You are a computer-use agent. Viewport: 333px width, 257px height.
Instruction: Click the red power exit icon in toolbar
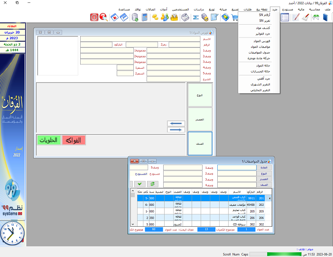(94, 18)
